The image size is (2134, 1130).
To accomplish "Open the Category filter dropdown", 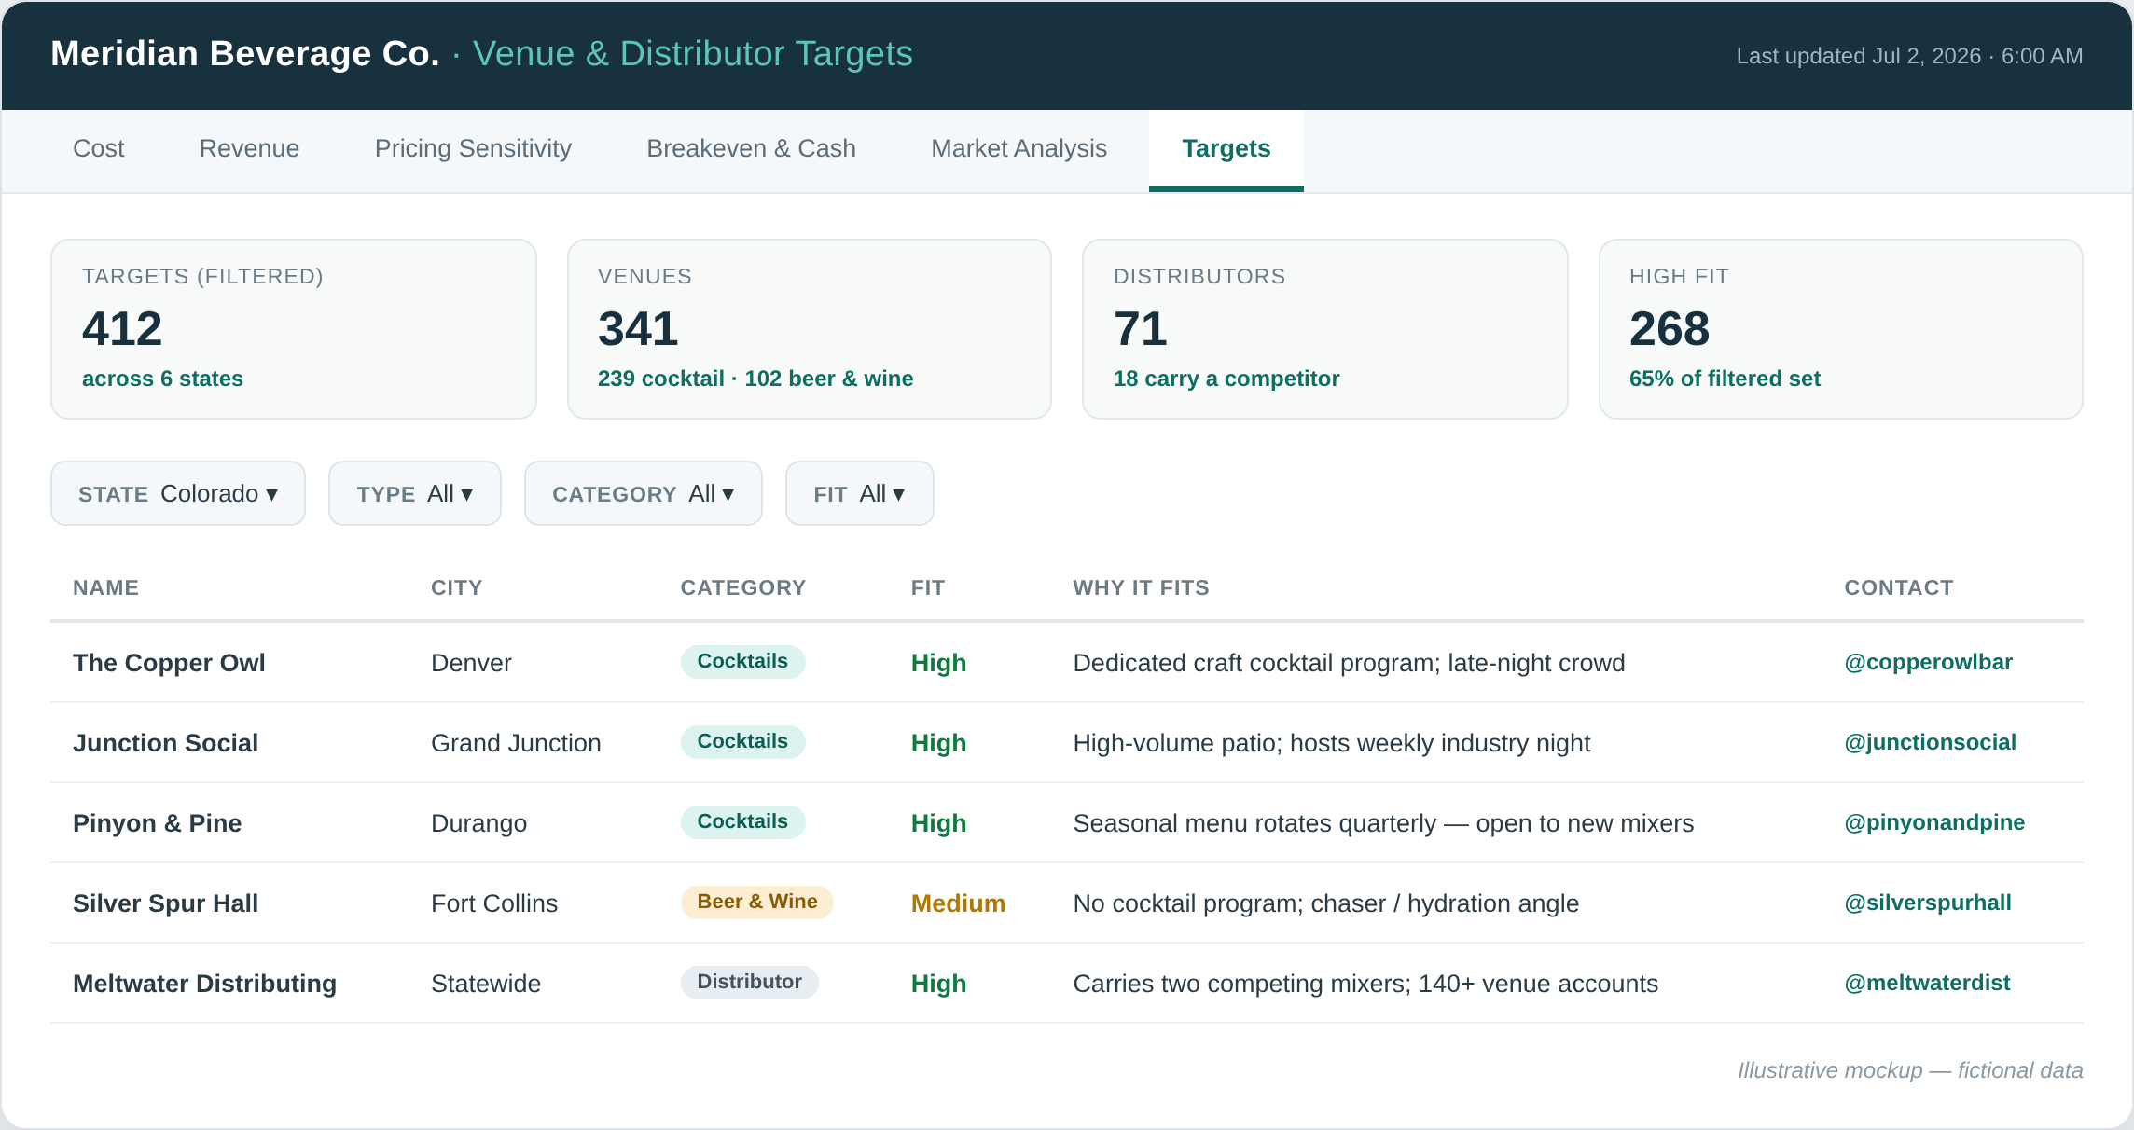I will (x=644, y=493).
